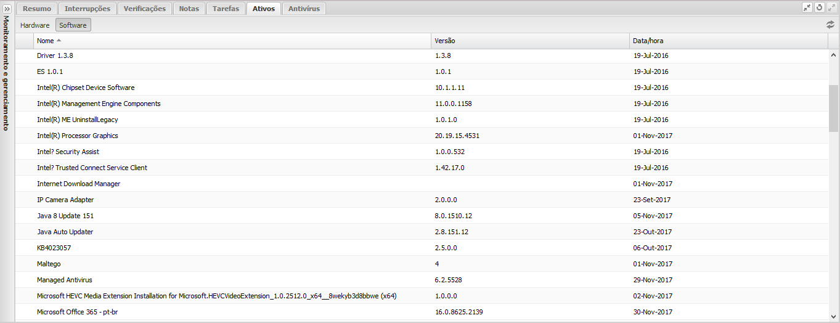Click version 20.19.15.4531 cell
This screenshot has width=840, height=323.
pos(457,136)
